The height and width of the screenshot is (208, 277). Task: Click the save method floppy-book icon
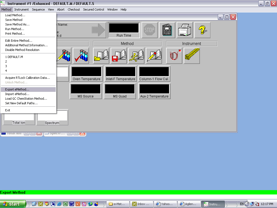click(x=119, y=56)
